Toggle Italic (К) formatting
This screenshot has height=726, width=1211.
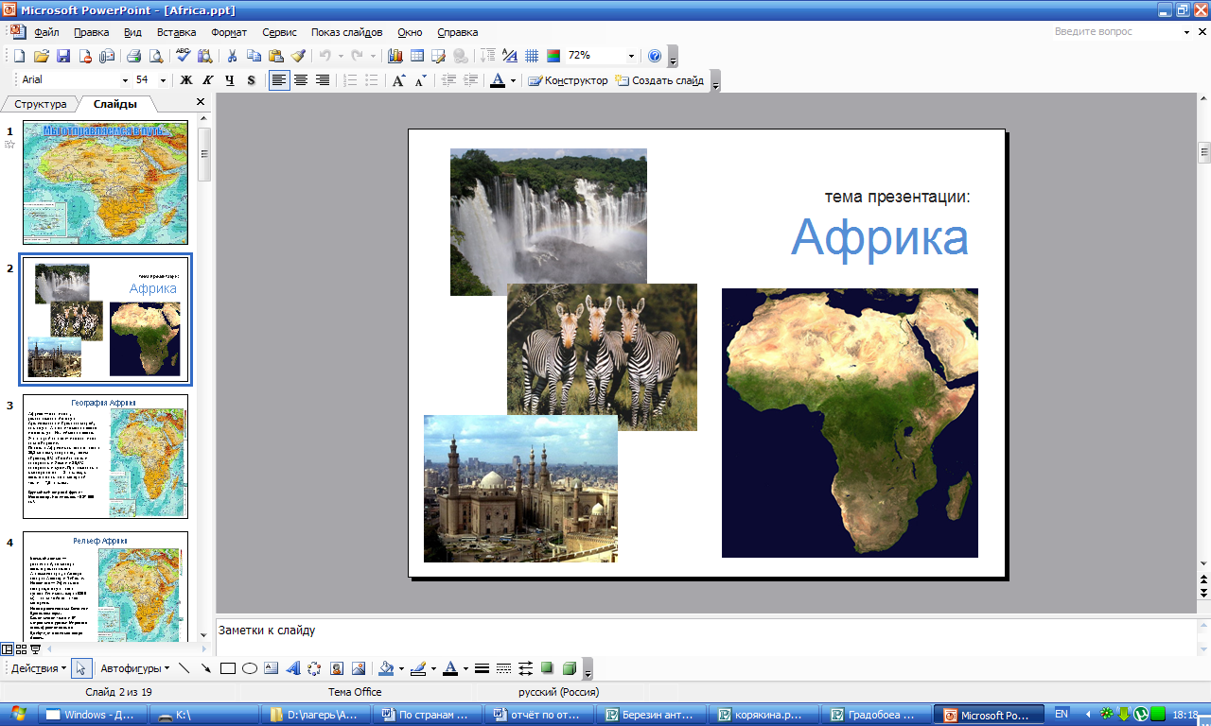[208, 80]
